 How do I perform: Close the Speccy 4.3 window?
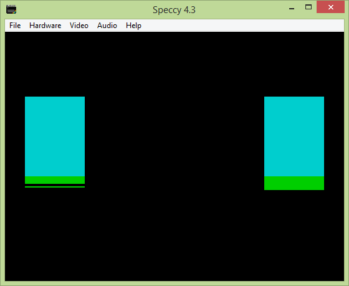[x=330, y=7]
